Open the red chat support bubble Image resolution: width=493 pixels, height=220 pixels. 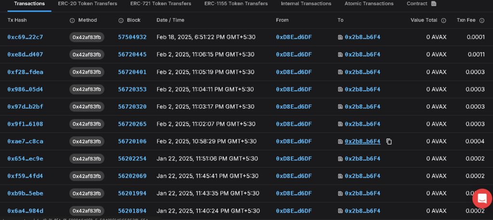coord(481,198)
